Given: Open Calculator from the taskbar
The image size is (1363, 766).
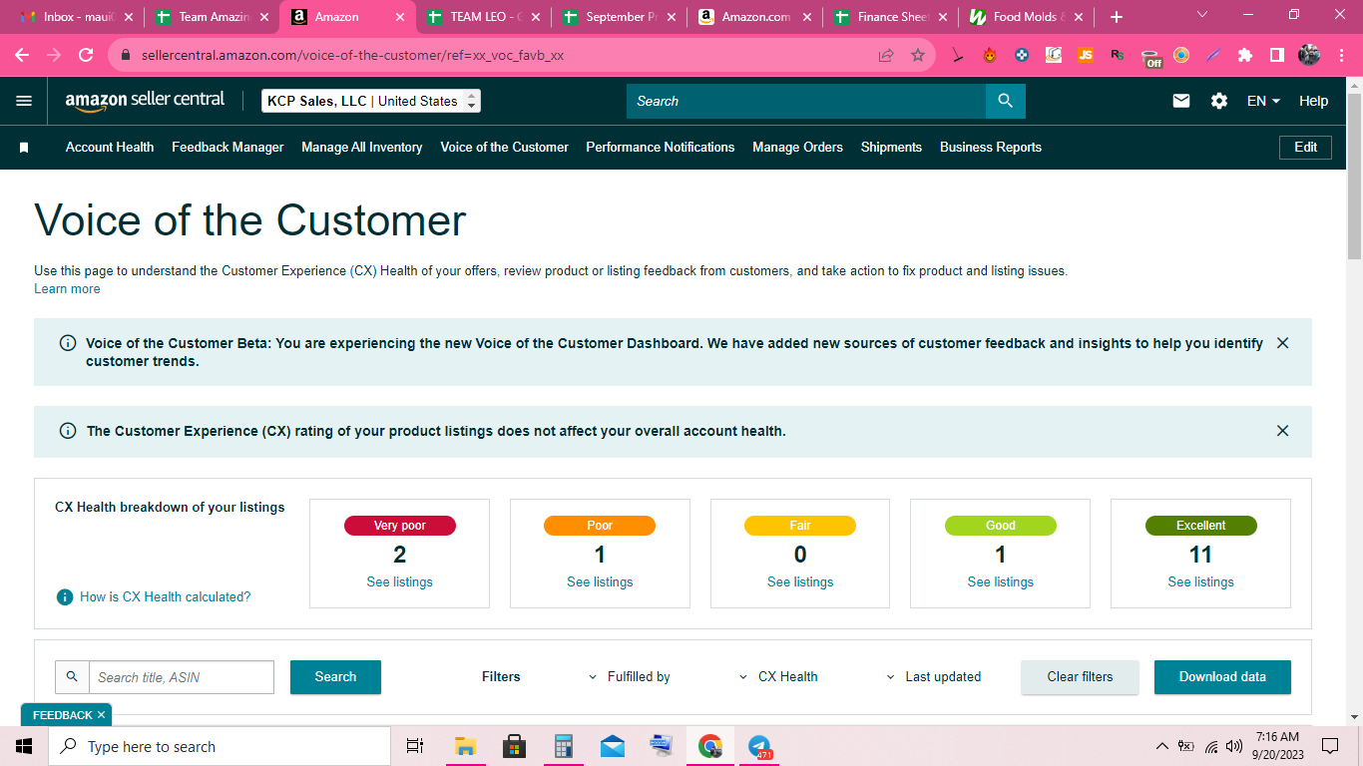Looking at the screenshot, I should pyautogui.click(x=564, y=746).
